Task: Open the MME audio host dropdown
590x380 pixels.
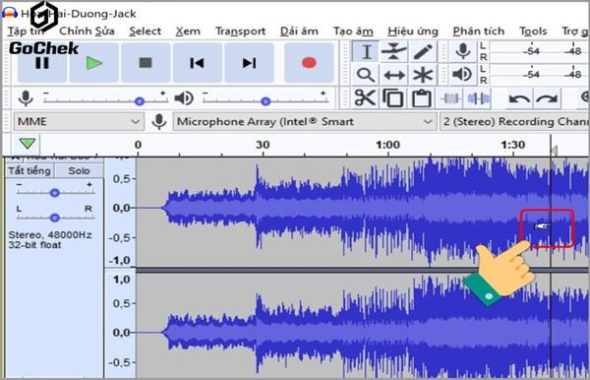Action: click(x=79, y=122)
